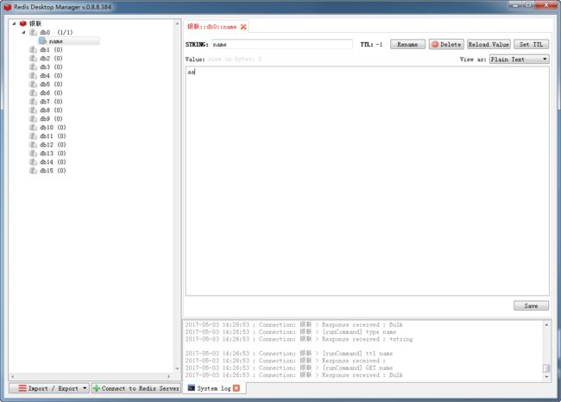Click inside the value text editor area
The height and width of the screenshot is (402, 561).
point(368,181)
